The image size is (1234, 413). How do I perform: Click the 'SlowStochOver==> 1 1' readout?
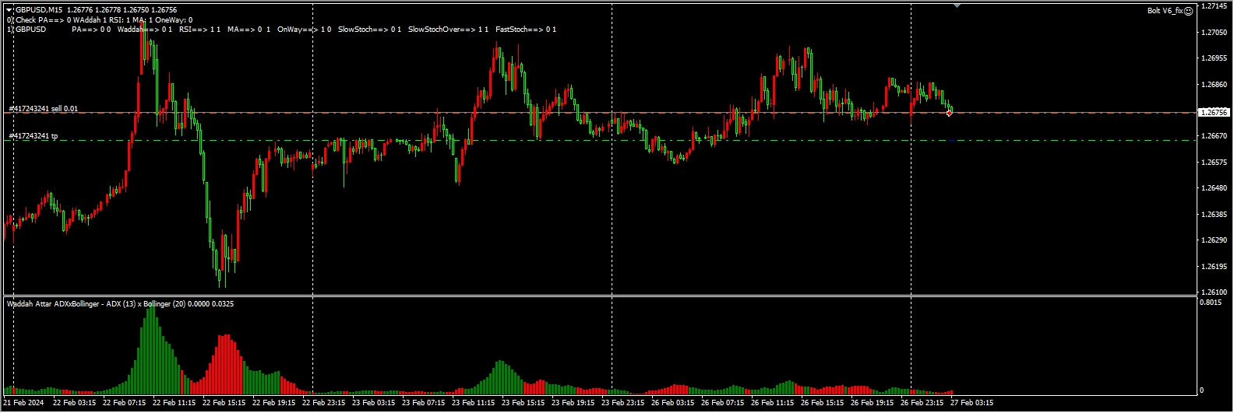pyautogui.click(x=449, y=30)
